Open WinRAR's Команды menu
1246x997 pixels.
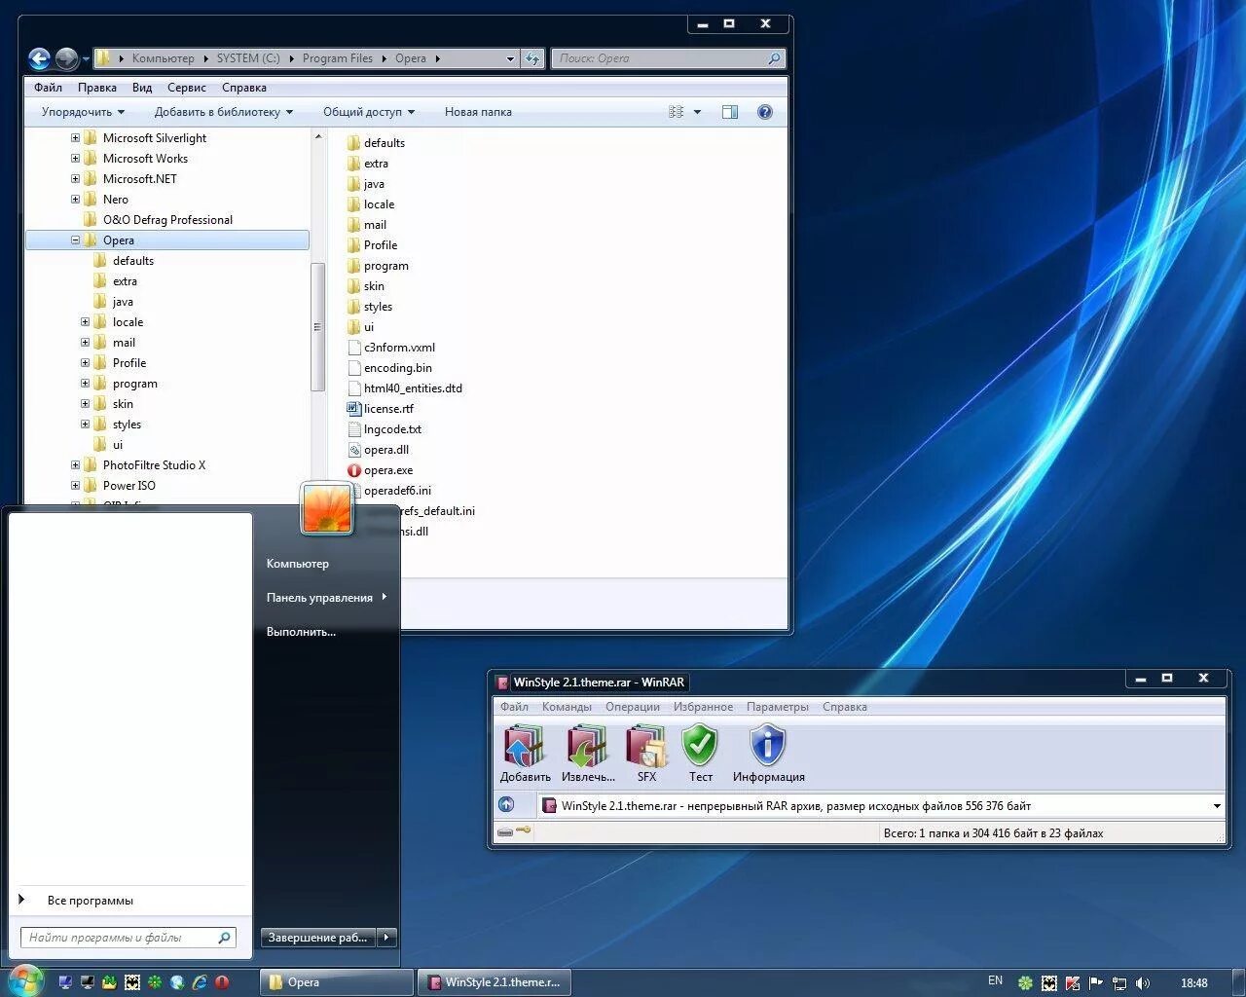pyautogui.click(x=567, y=707)
